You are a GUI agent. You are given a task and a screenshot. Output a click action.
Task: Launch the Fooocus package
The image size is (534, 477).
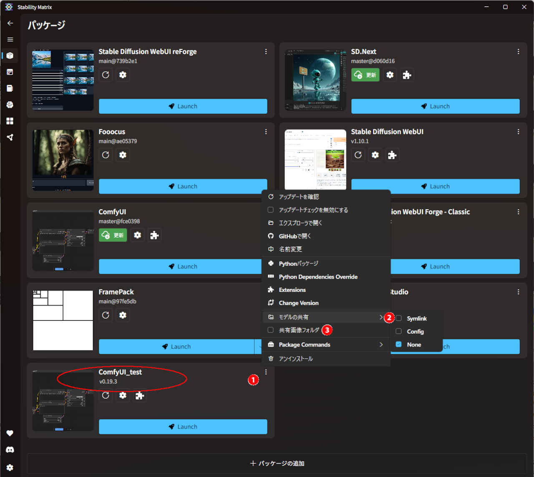[x=183, y=186]
